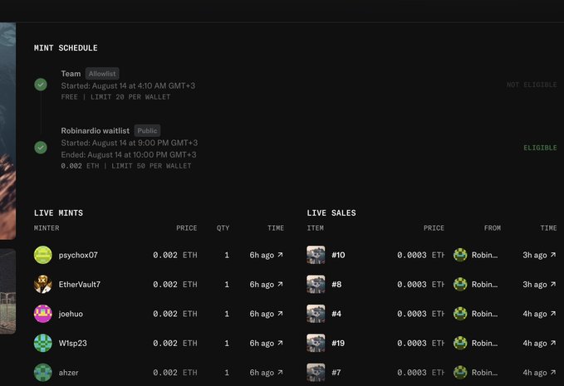Click EtherVault7 avatar icon
This screenshot has width=564, height=386.
click(43, 284)
